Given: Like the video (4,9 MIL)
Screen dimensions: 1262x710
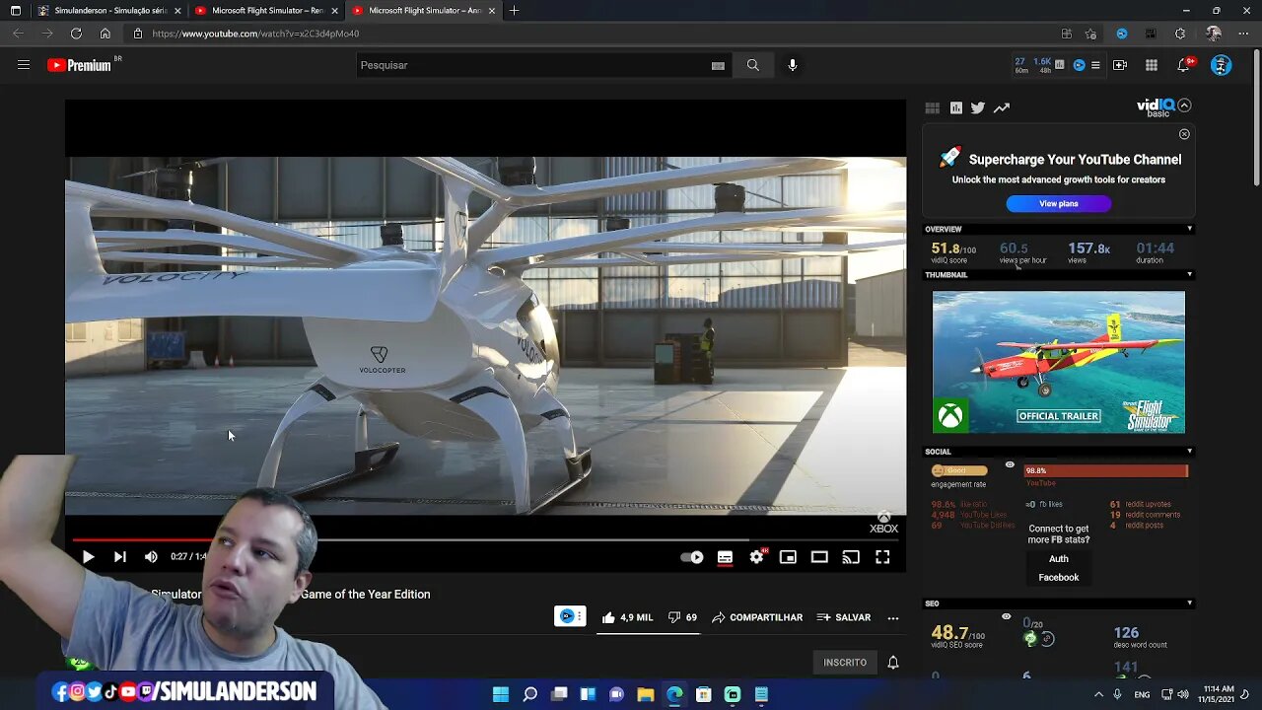Looking at the screenshot, I should [627, 617].
